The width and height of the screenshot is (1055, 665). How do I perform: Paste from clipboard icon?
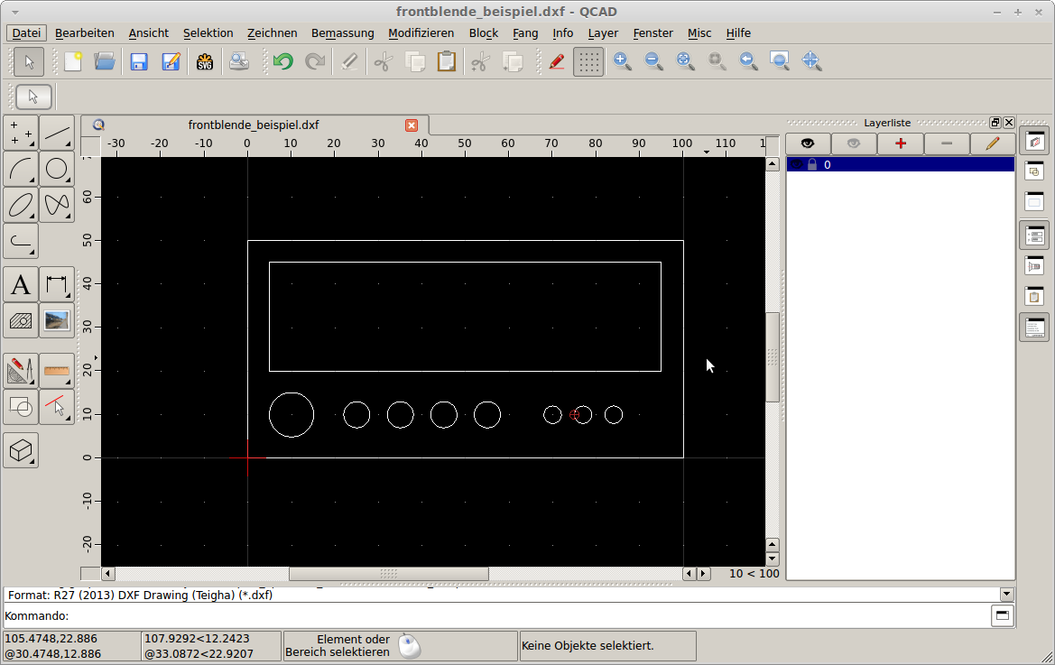point(446,62)
